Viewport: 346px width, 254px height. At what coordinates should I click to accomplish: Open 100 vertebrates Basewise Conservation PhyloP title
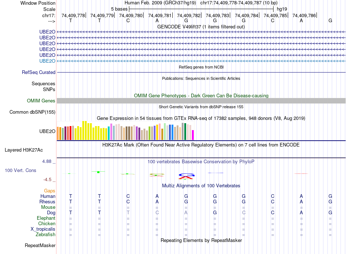tap(201, 162)
